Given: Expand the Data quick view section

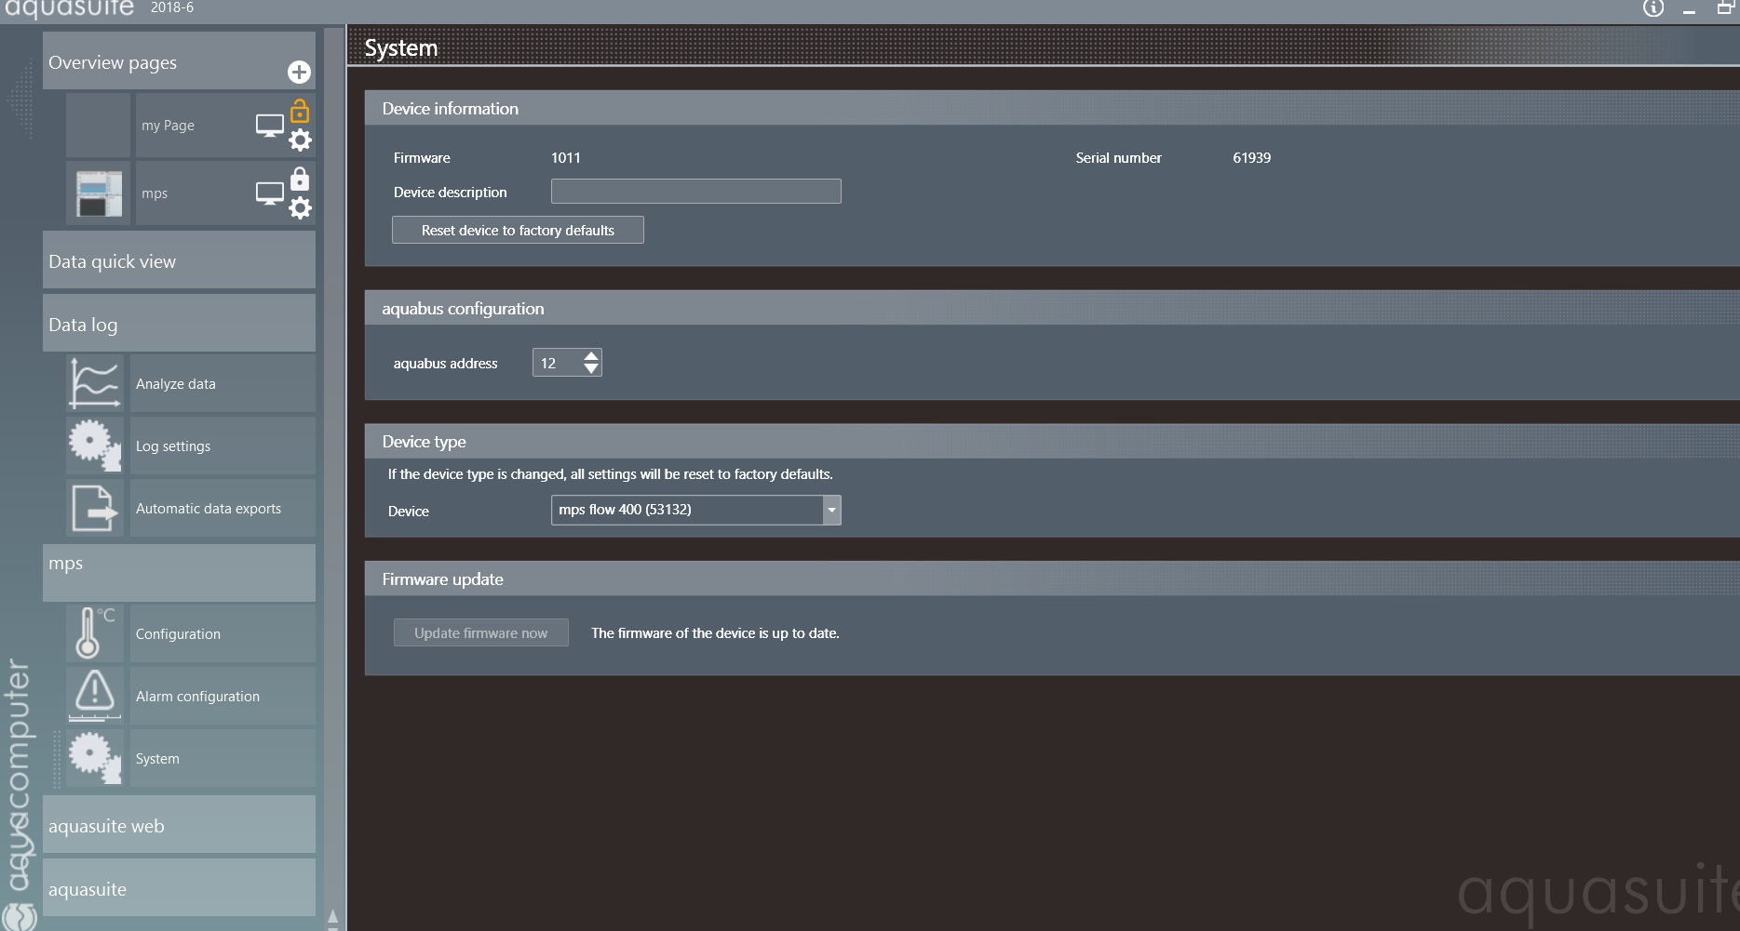Looking at the screenshot, I should click(x=179, y=260).
